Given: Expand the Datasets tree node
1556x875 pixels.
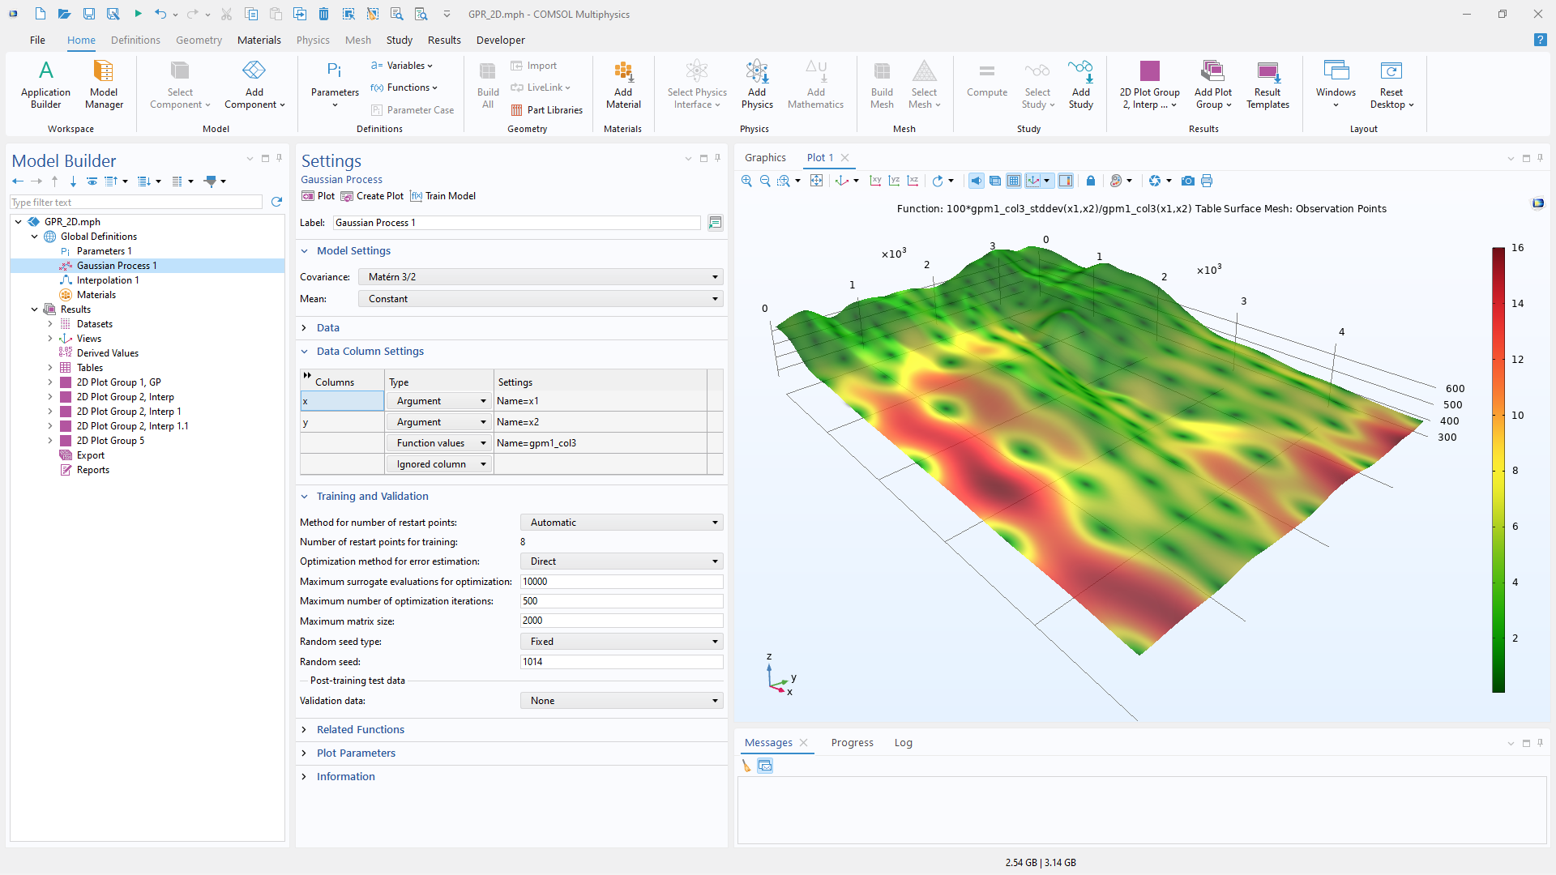Looking at the screenshot, I should coord(50,324).
